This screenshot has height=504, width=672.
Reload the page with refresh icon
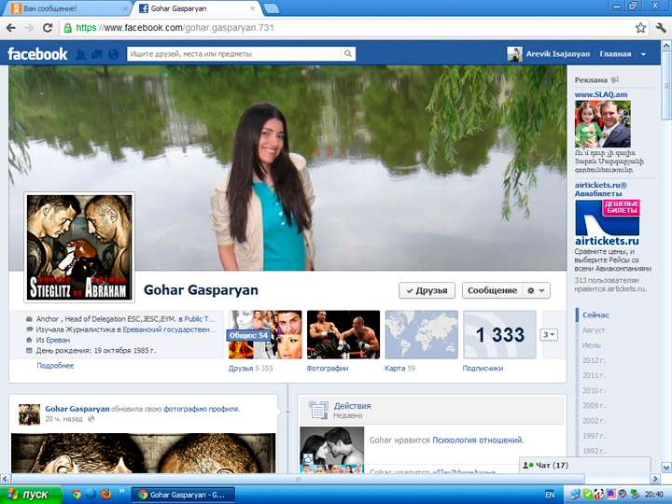point(48,28)
